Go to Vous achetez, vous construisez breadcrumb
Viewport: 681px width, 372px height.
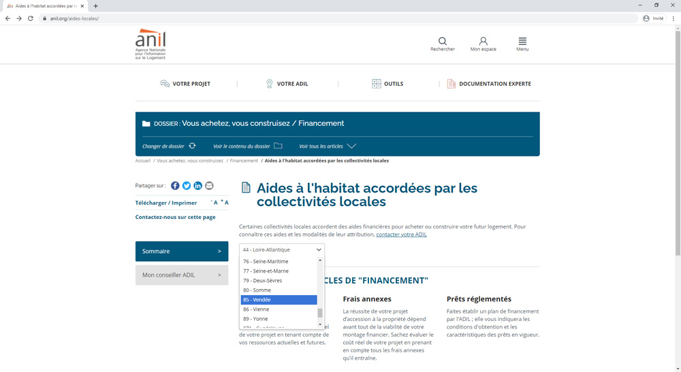tap(190, 160)
